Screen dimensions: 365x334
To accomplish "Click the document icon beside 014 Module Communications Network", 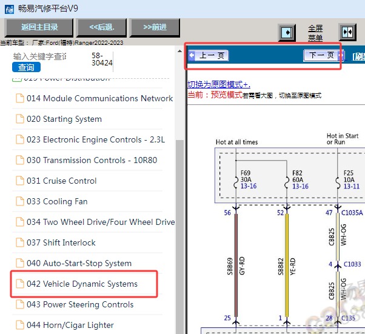I will coord(20,98).
